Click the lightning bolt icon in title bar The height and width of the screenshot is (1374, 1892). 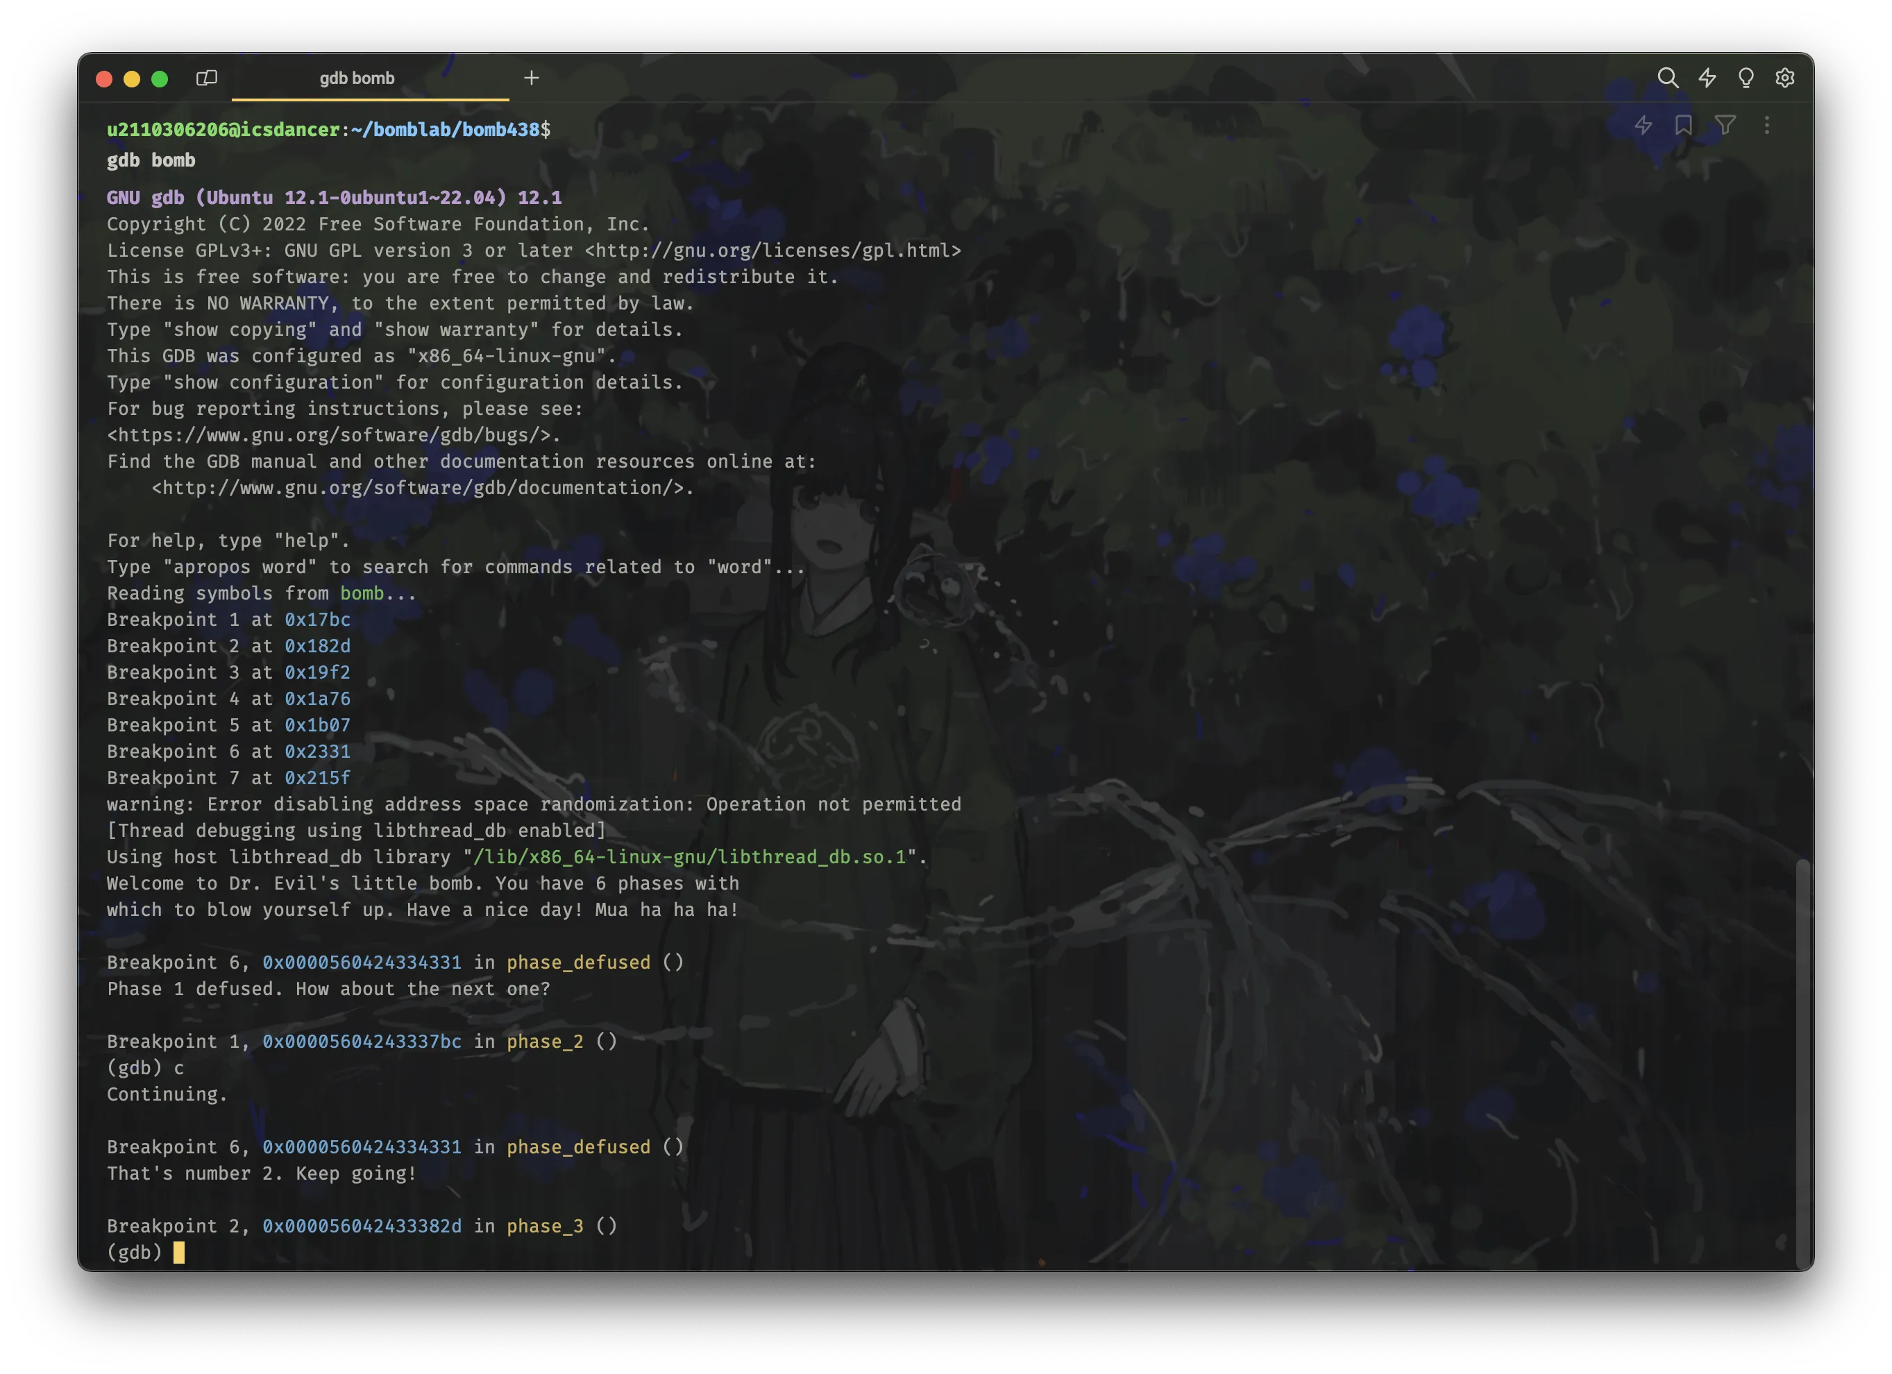coord(1707,78)
